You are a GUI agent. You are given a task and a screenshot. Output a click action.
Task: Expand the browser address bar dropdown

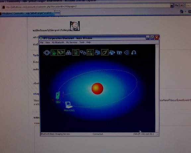[172, 6]
